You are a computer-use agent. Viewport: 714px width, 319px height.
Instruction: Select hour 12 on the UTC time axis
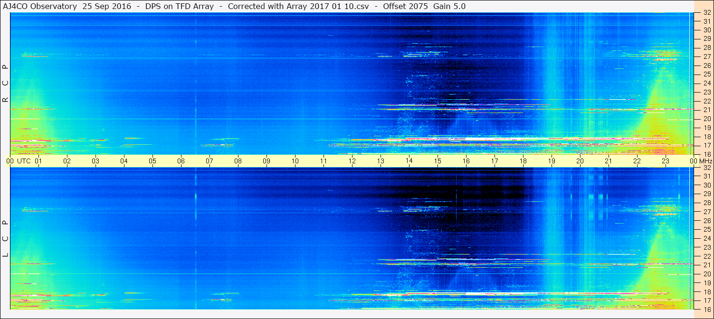tap(352, 161)
